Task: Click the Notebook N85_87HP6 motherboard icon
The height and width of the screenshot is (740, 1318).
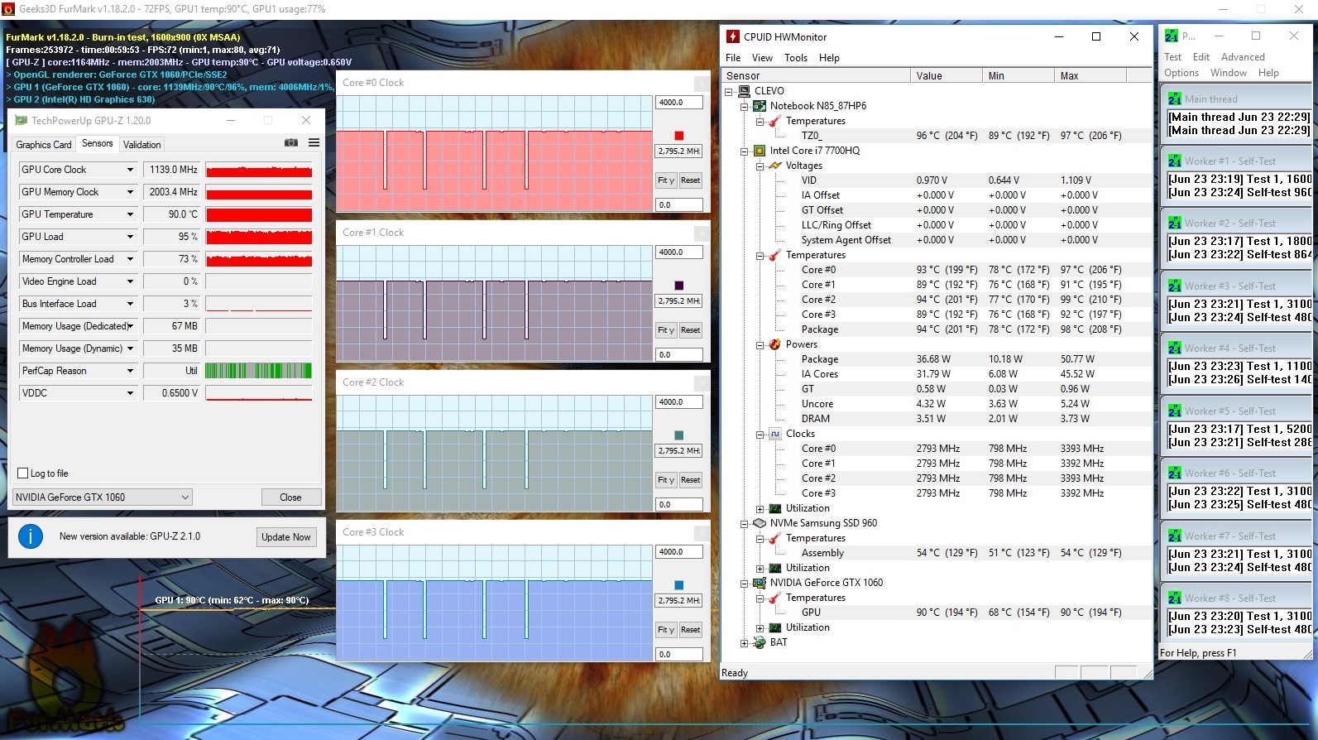Action: [x=760, y=106]
